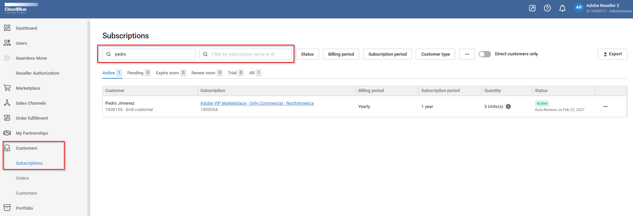Open more filters ellipsis button

point(467,54)
